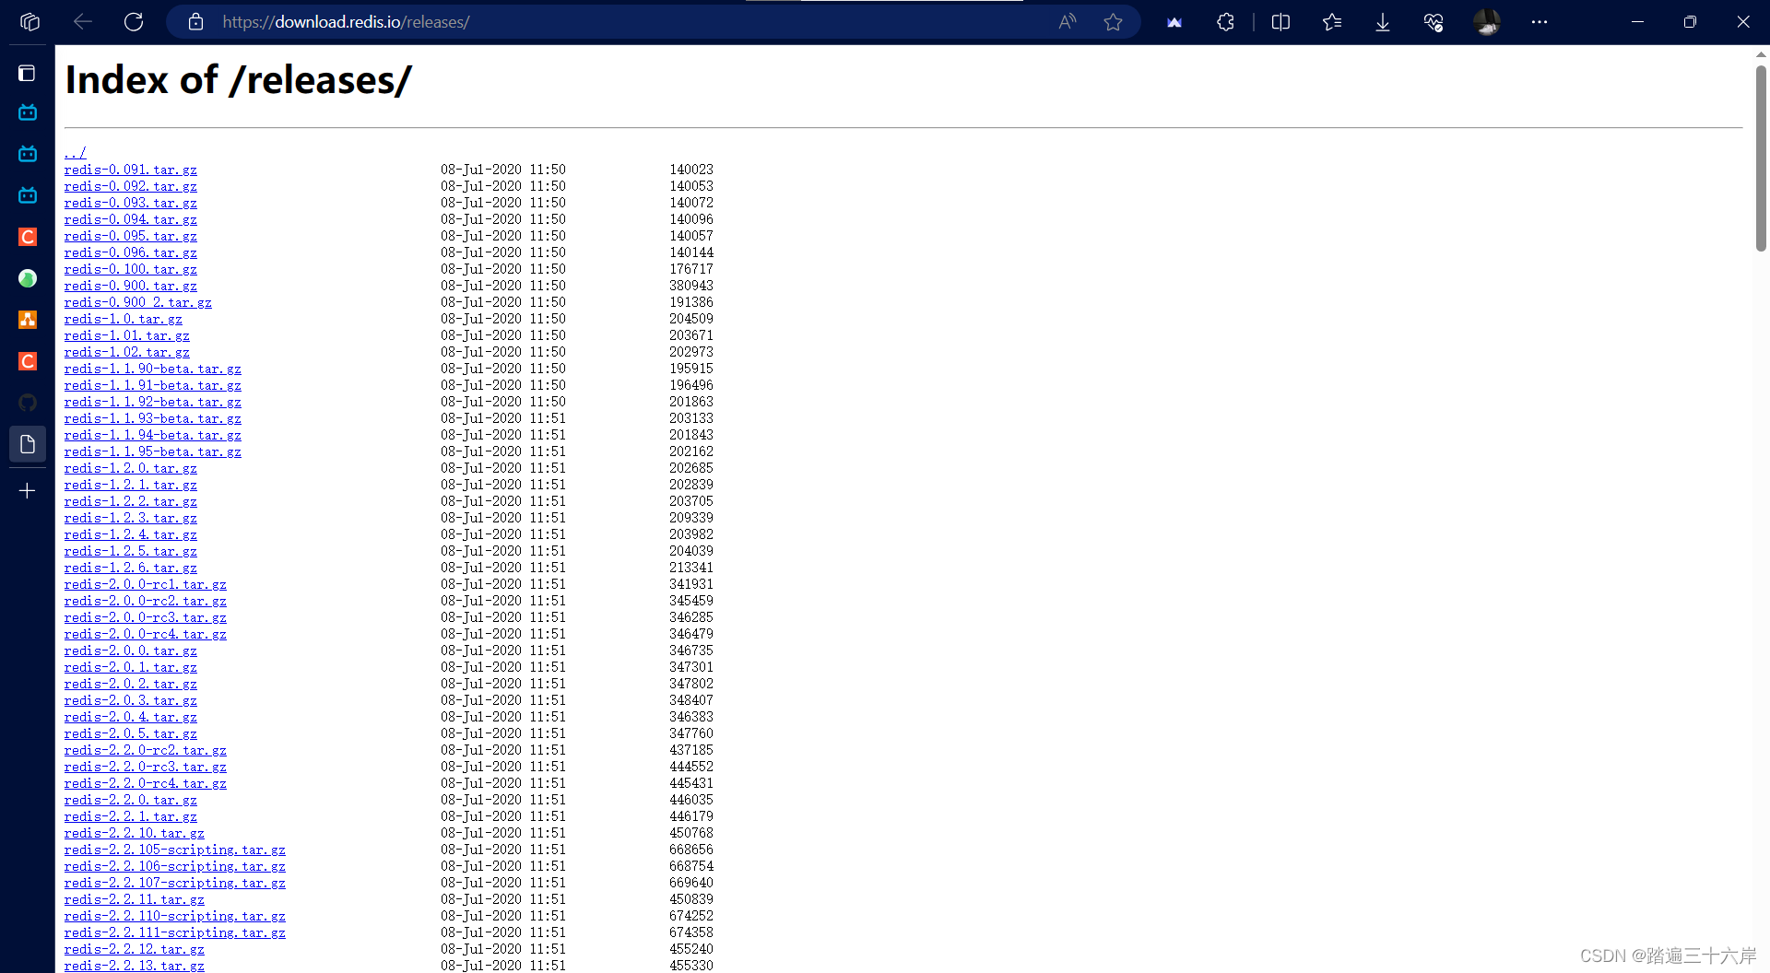
Task: Go back to the previous page
Action: tap(83, 22)
